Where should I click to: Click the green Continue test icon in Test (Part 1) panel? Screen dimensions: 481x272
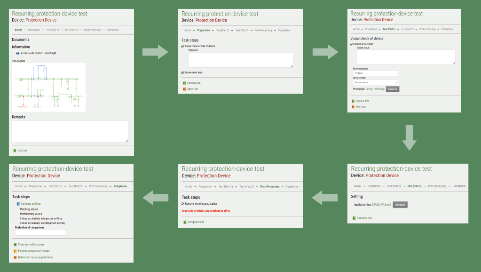[353, 101]
